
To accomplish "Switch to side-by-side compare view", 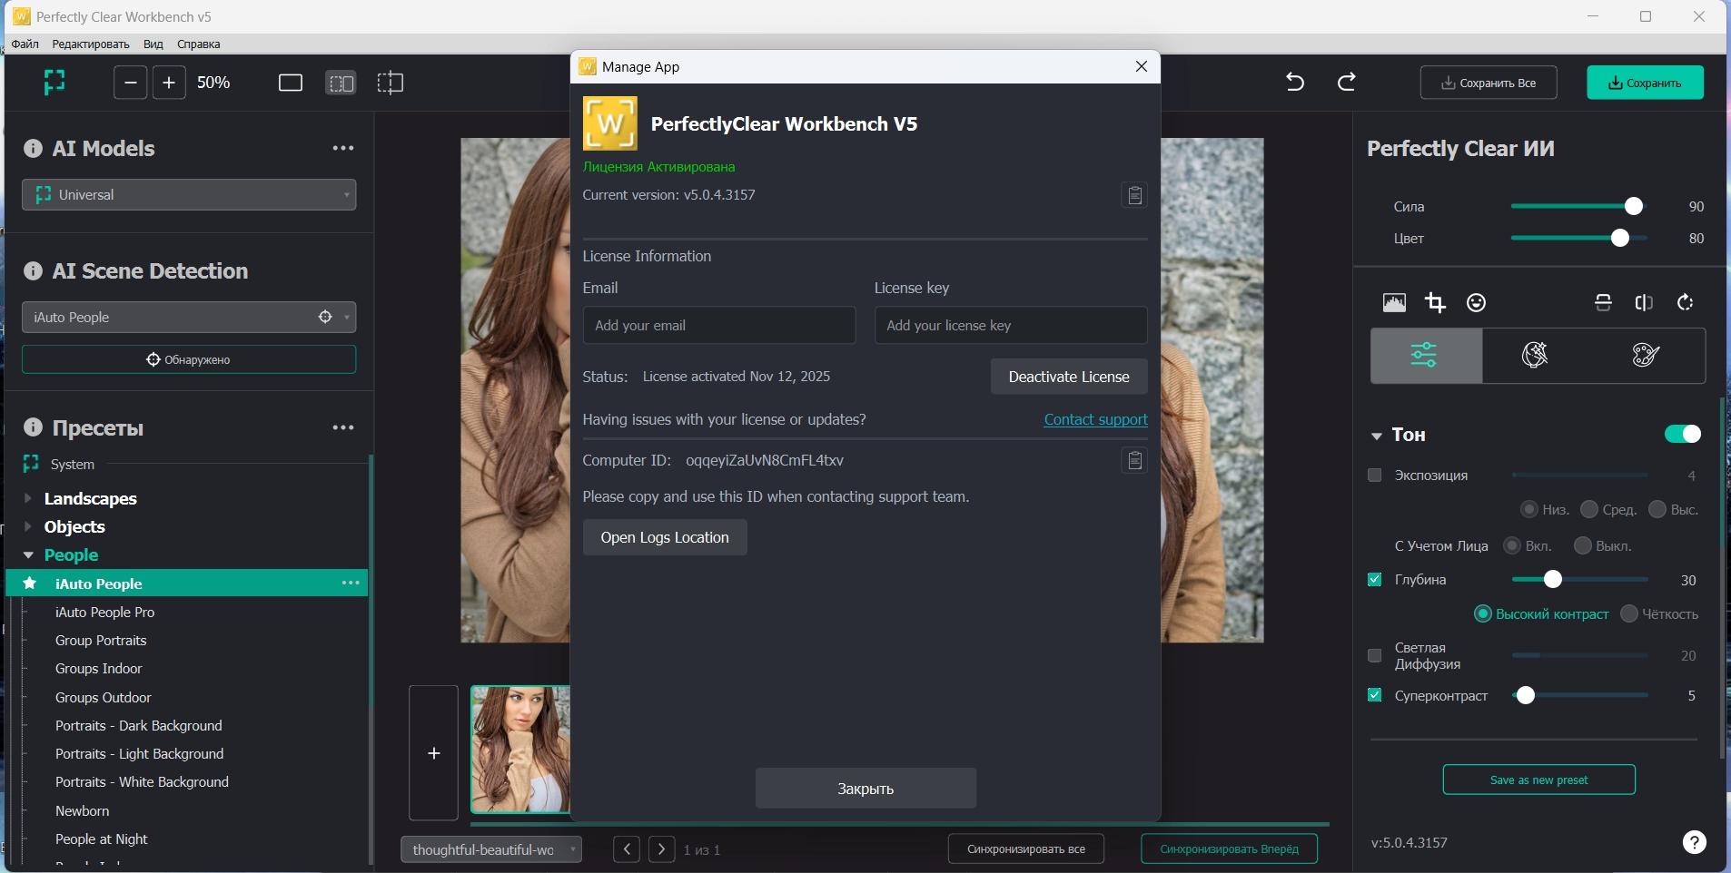I will [341, 83].
